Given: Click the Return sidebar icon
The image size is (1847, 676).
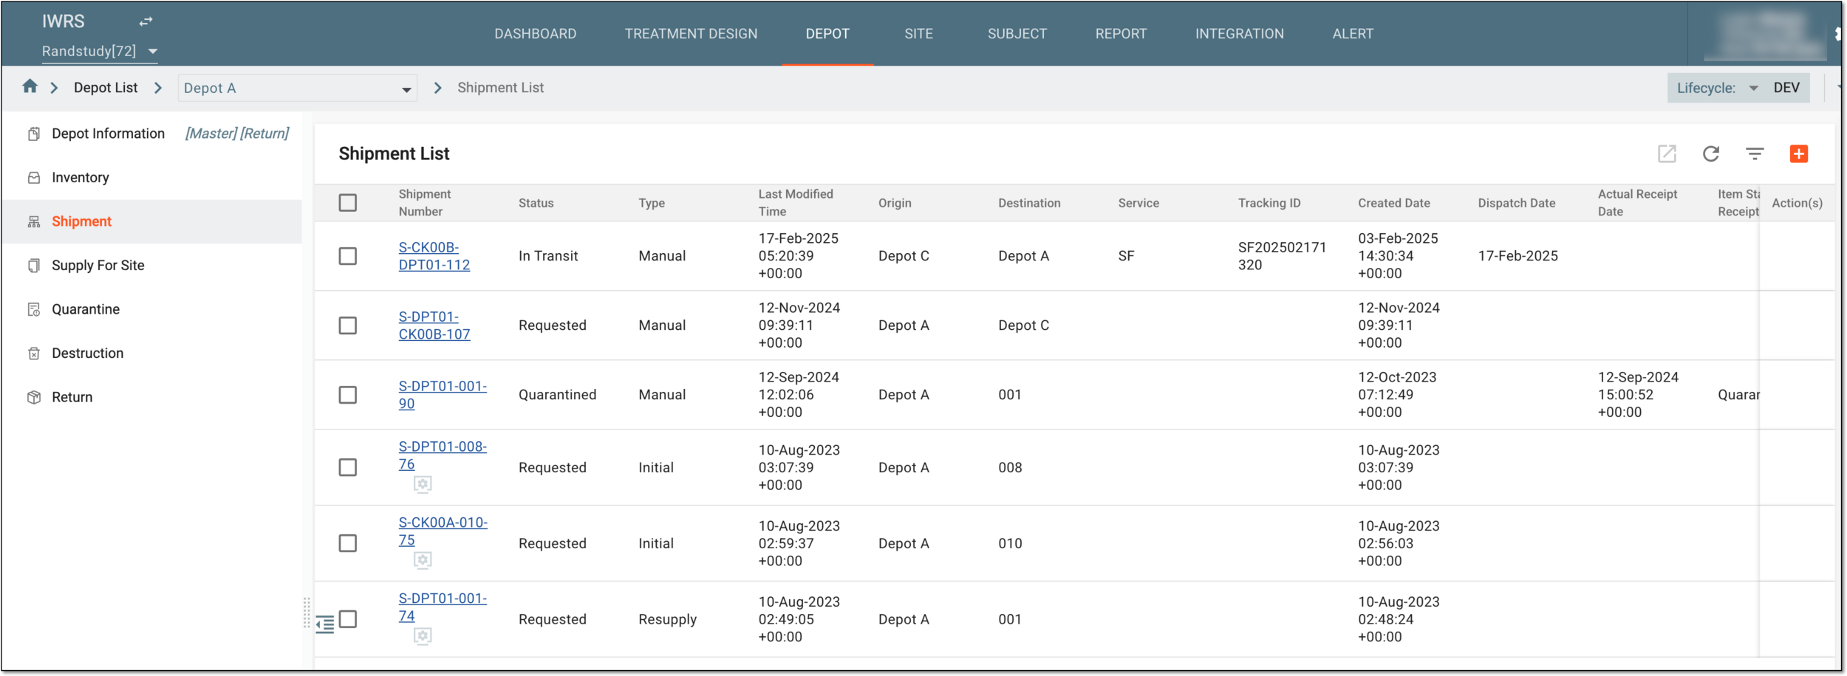Looking at the screenshot, I should (34, 397).
